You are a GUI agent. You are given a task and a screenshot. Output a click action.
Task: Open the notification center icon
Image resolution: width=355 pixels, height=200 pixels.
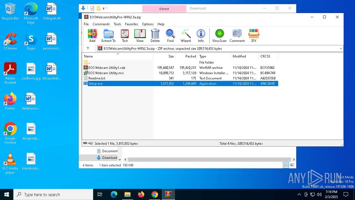click(346, 194)
